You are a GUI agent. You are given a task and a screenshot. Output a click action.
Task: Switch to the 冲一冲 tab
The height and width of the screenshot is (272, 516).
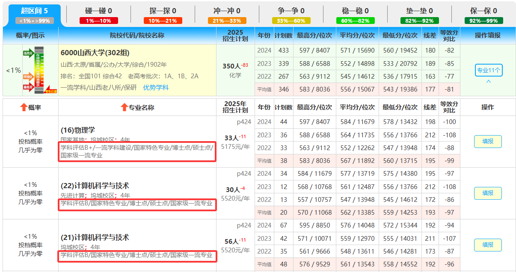pos(227,11)
